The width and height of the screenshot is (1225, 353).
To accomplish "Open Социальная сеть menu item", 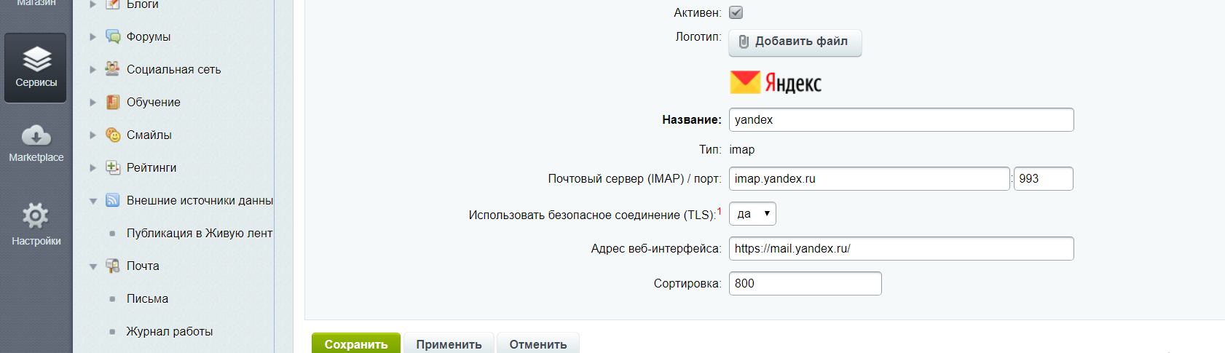I will pos(173,69).
